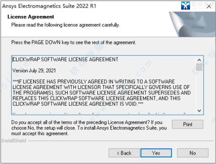Click the Version July 29, 2021 line
The width and height of the screenshot is (216, 164).
tap(34, 71)
